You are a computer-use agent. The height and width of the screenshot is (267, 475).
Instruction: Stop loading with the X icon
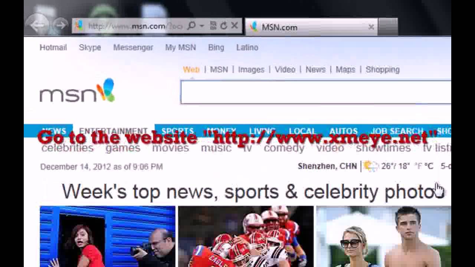pos(235,26)
